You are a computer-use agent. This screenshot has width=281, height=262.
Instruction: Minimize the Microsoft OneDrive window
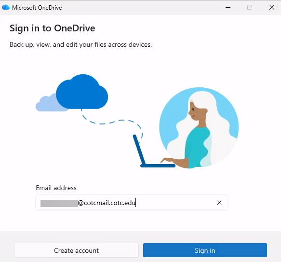[x=228, y=7]
